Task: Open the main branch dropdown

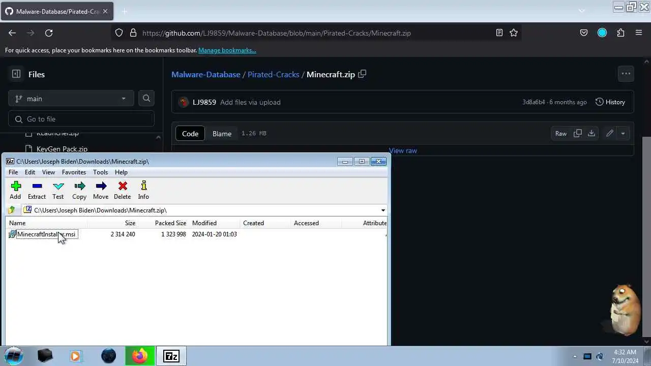Action: [71, 99]
